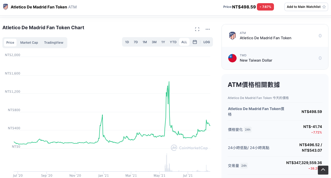Click the ATM amount input showing 0
The width and height of the screenshot is (331, 178).
320,36
